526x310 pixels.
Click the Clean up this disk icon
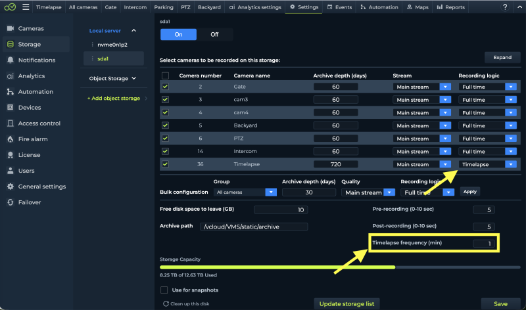166,303
